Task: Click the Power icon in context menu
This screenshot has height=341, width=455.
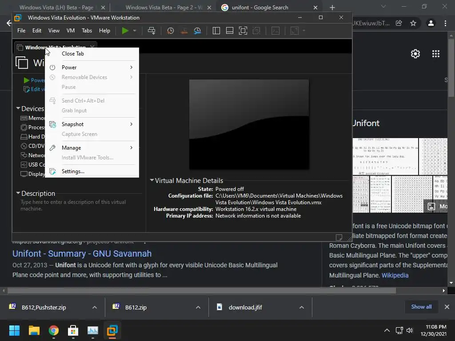Action: pos(52,67)
